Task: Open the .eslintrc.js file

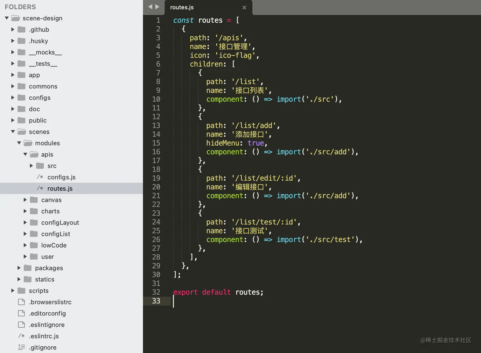Action: tap(44, 336)
